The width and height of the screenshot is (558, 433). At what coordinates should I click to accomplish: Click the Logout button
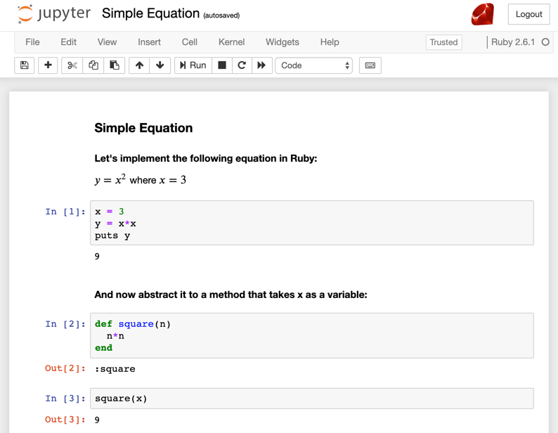(528, 14)
